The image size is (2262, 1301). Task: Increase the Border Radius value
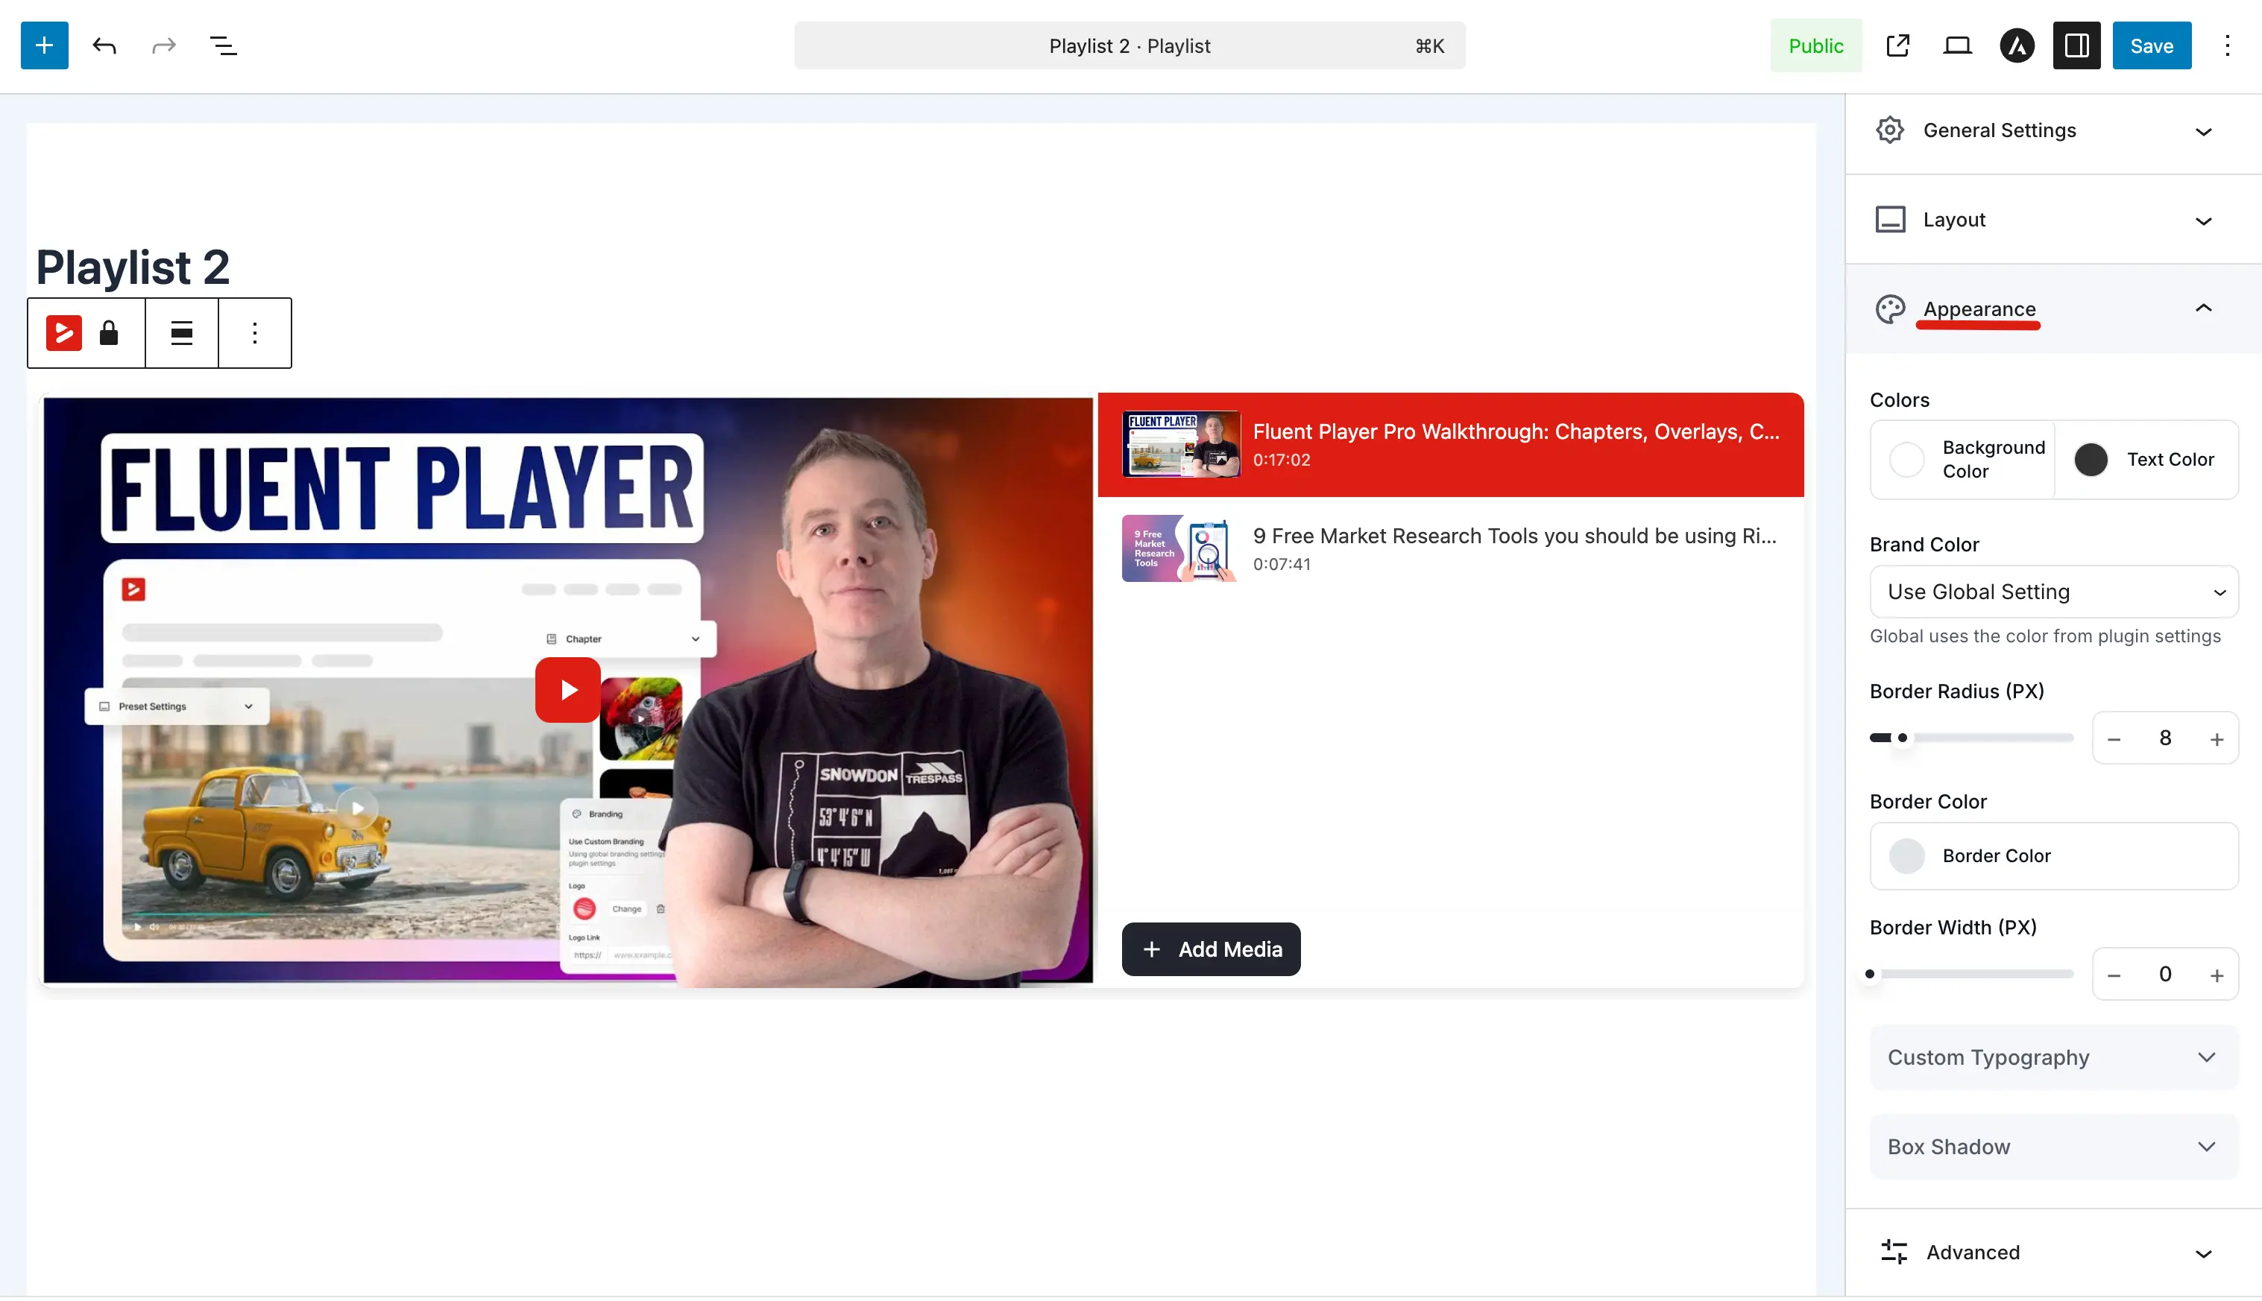(2217, 739)
